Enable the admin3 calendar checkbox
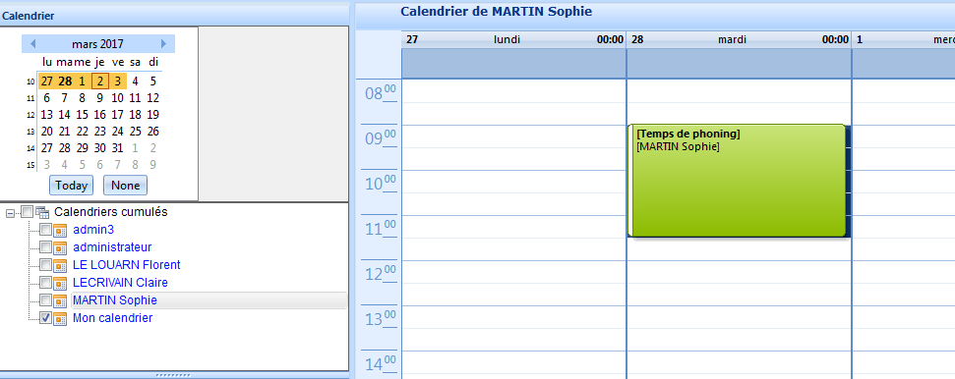Viewport: 955px width, 379px height. click(x=45, y=230)
